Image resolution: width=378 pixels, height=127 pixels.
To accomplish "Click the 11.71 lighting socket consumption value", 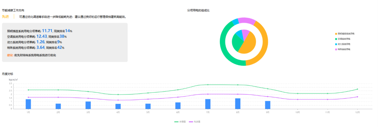I will 47,30.
